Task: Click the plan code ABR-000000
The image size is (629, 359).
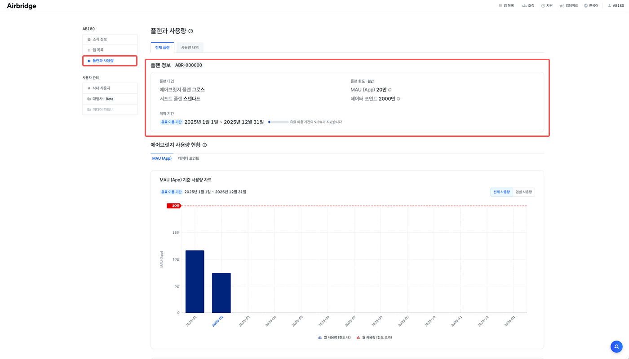Action: click(x=189, y=65)
